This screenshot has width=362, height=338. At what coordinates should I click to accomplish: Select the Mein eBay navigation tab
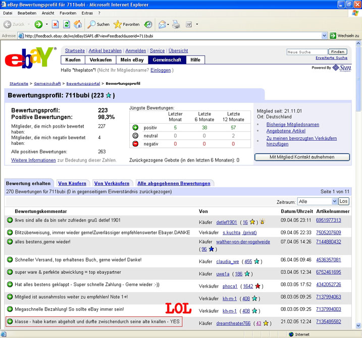click(x=132, y=60)
